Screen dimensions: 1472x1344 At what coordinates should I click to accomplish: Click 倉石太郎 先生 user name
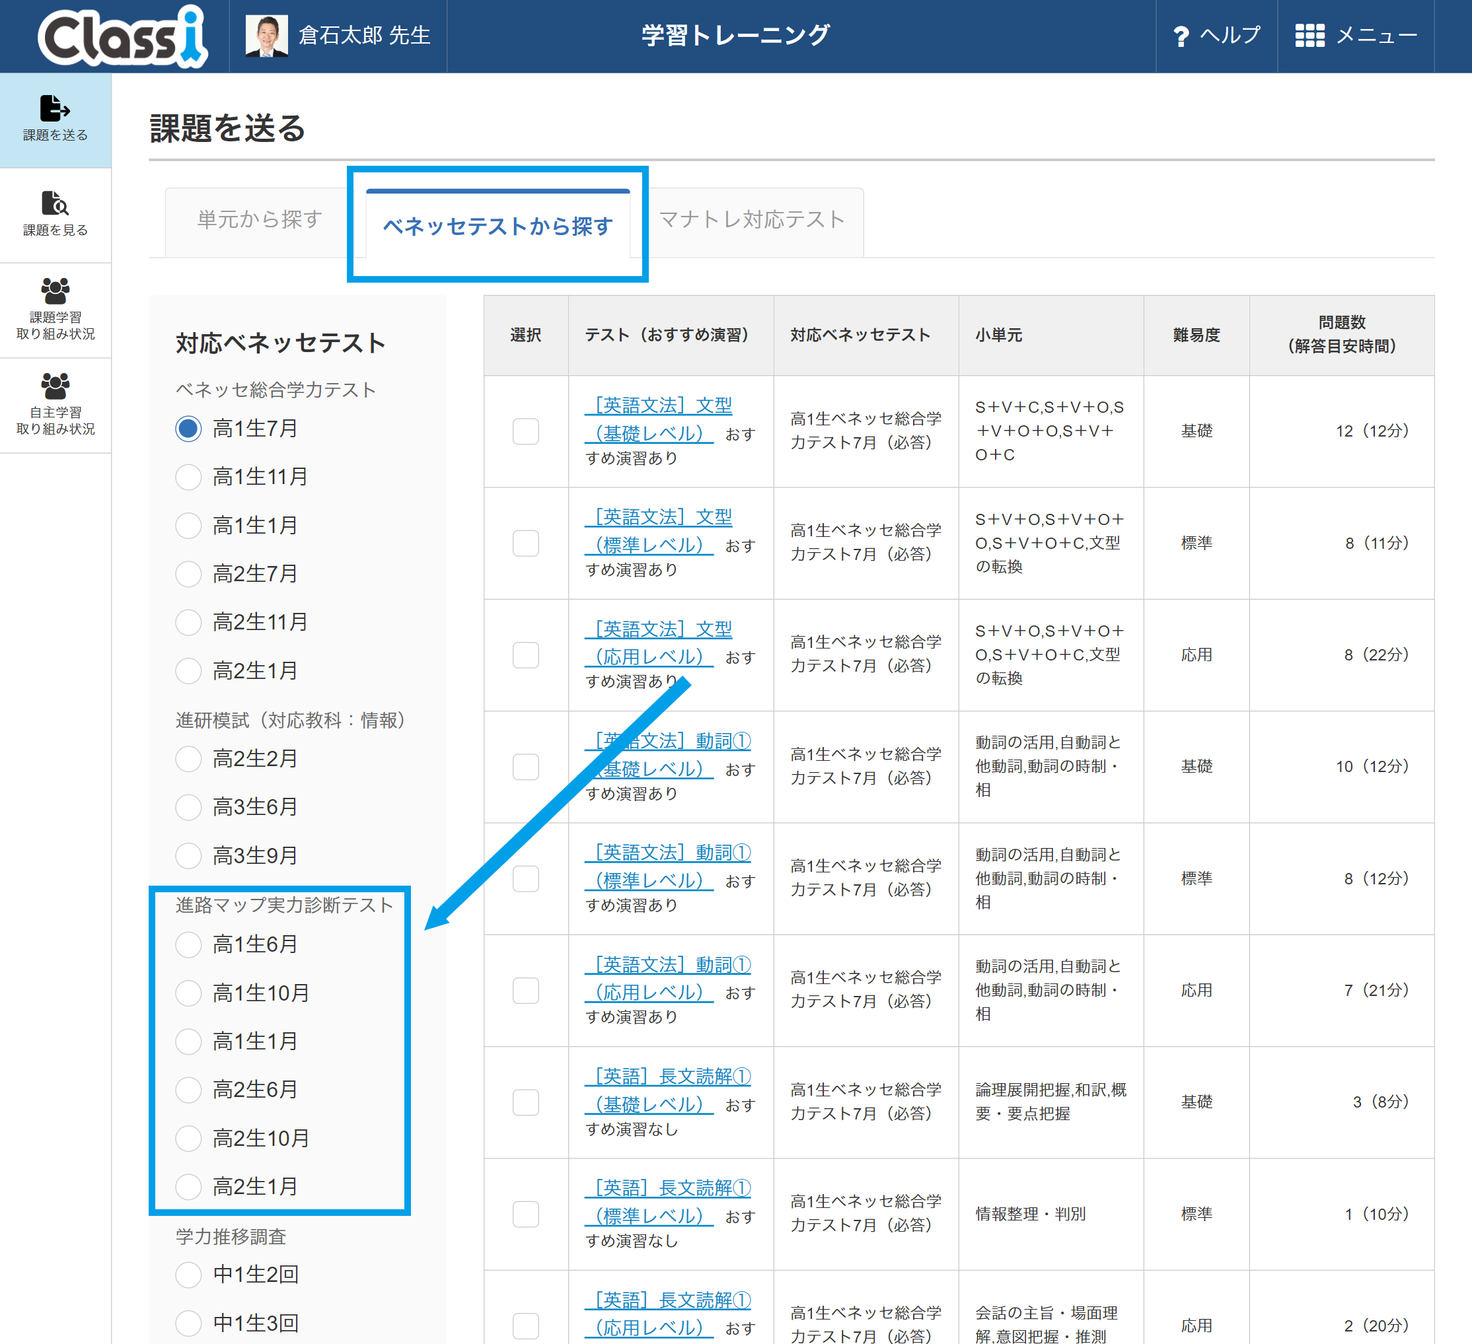pos(364,36)
